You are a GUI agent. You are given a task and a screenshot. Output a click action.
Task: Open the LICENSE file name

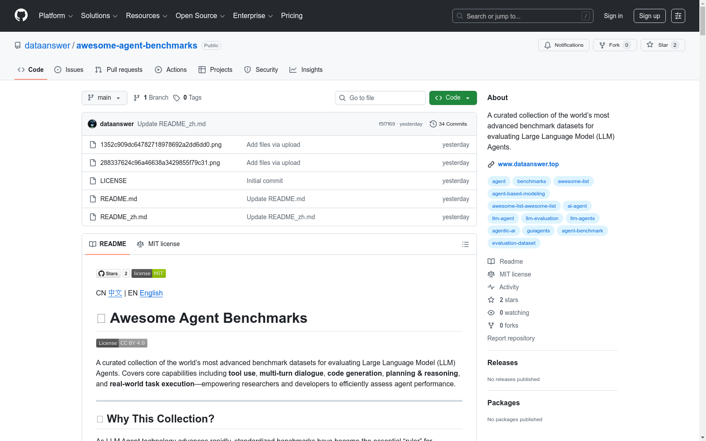click(113, 181)
